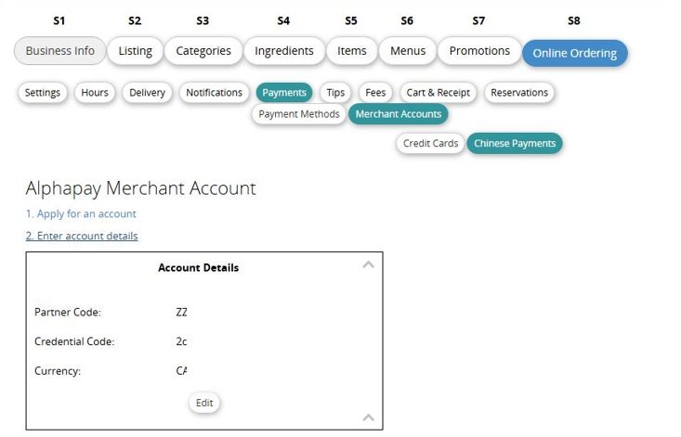Switch to Credit Cards accounts
The image size is (681, 437).
coord(431,144)
